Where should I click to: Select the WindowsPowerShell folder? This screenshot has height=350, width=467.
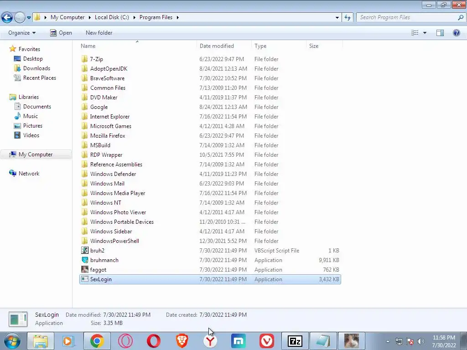[x=114, y=241]
